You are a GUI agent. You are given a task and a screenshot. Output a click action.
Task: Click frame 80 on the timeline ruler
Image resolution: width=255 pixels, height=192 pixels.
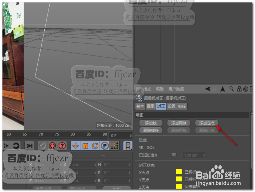click(72, 134)
